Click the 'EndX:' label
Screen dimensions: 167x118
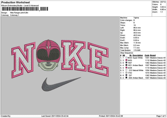(123, 38)
